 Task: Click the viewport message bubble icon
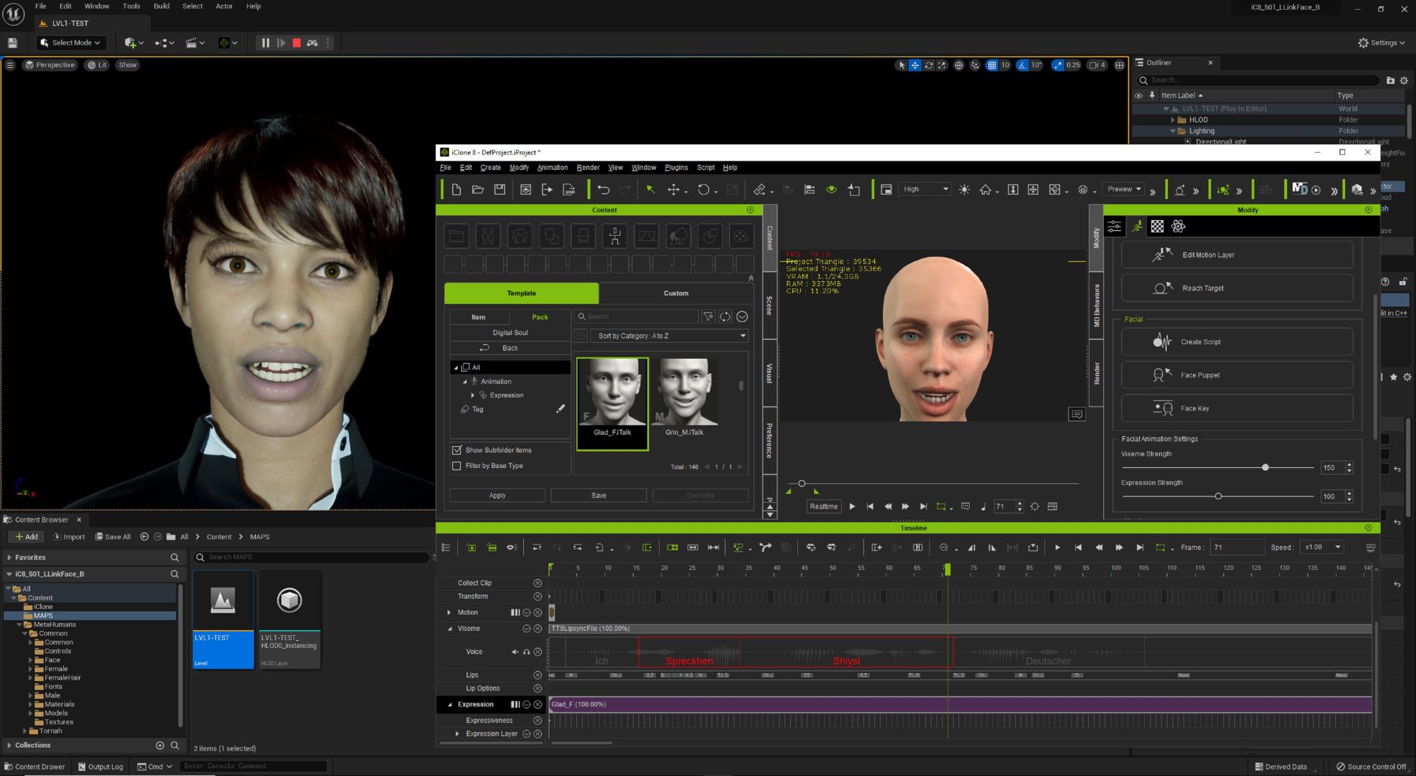[x=1077, y=414]
